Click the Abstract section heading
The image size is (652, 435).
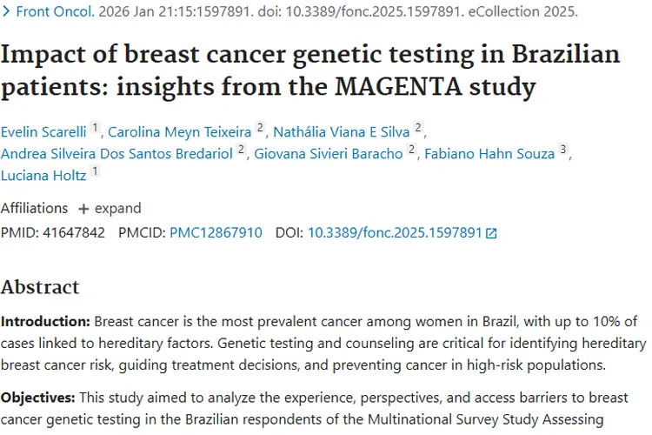coord(40,287)
